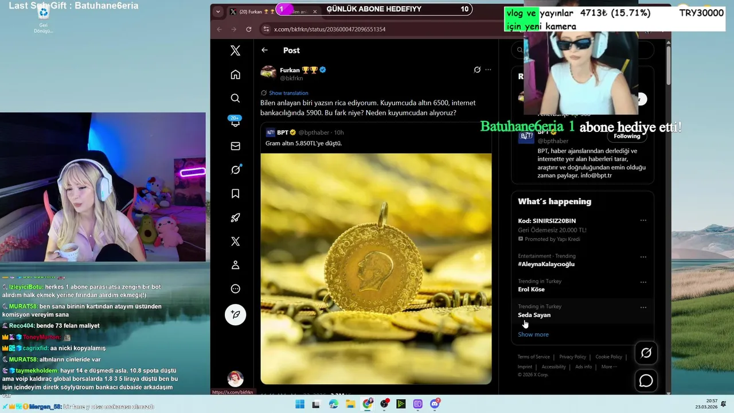This screenshot has width=734, height=413.
Task: Open Grok icon in the X sidebar
Action: pyautogui.click(x=235, y=170)
